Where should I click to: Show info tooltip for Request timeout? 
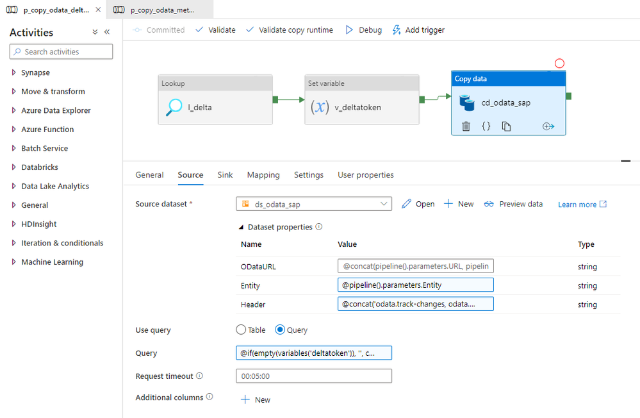coord(200,376)
